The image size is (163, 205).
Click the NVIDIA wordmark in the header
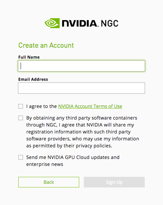tap(80, 24)
